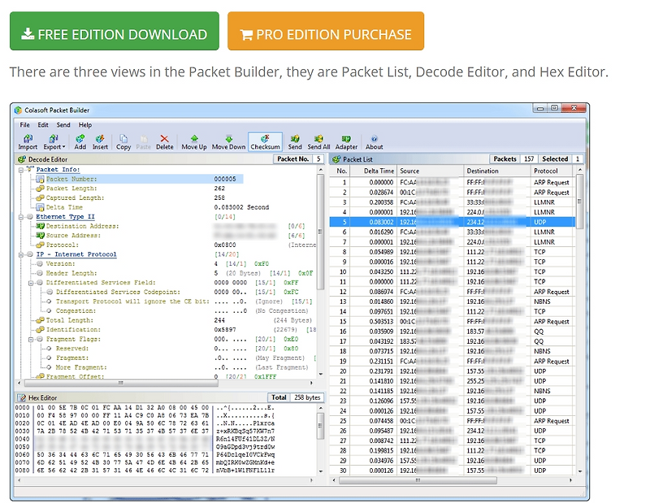Screen dimensions: 650x503
Task: Send the current packet
Action: coord(295,143)
